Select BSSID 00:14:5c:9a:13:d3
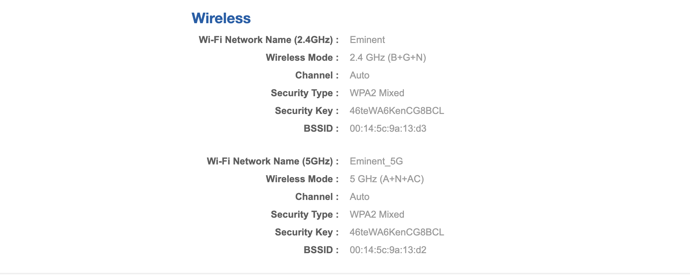This screenshot has height=275, width=690. click(388, 129)
